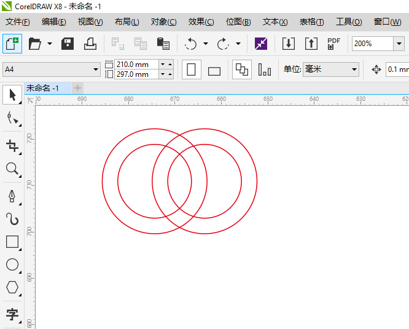This screenshot has width=409, height=329.
Task: Switch page to landscape orientation
Action: (214, 70)
